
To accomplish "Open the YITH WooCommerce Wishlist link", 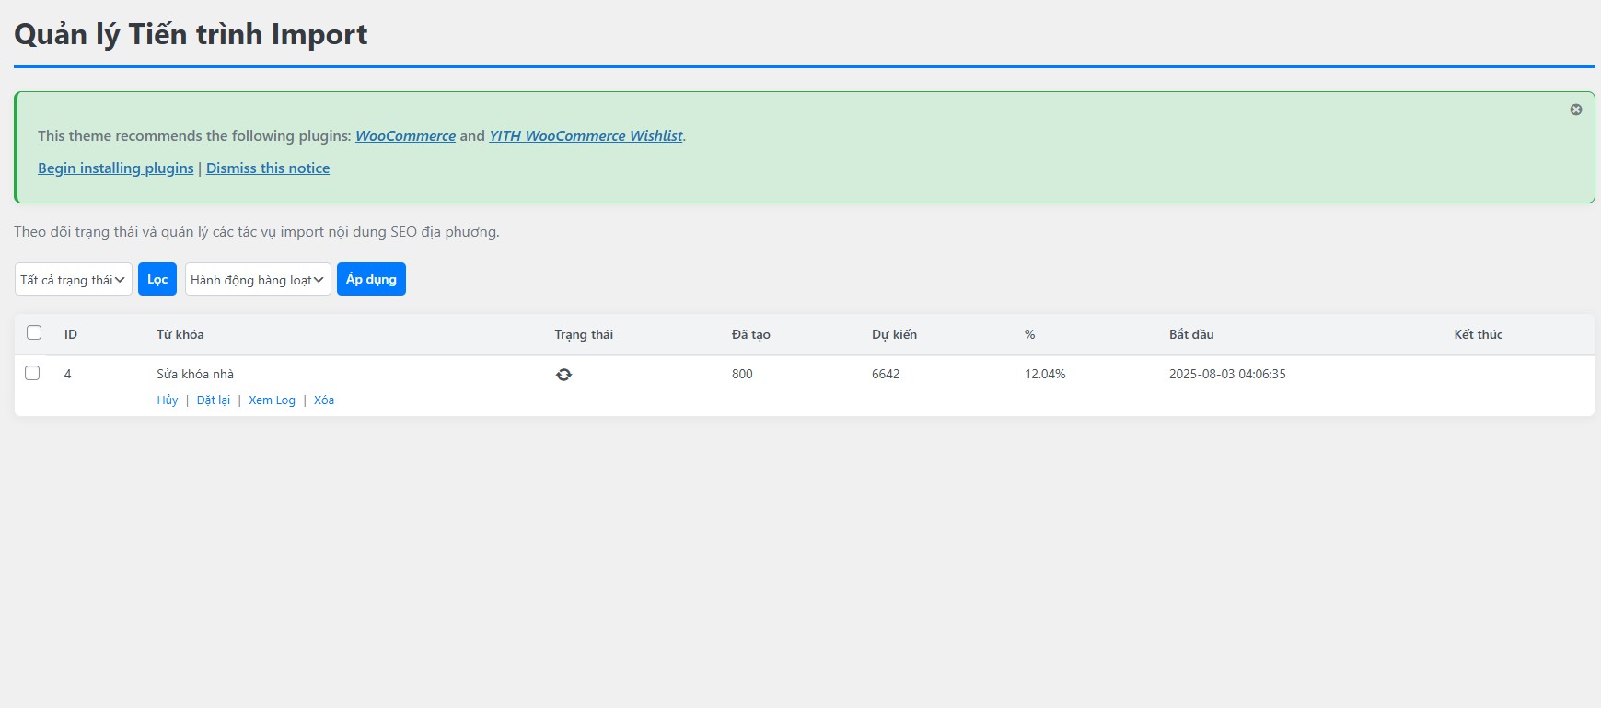I will [x=586, y=136].
